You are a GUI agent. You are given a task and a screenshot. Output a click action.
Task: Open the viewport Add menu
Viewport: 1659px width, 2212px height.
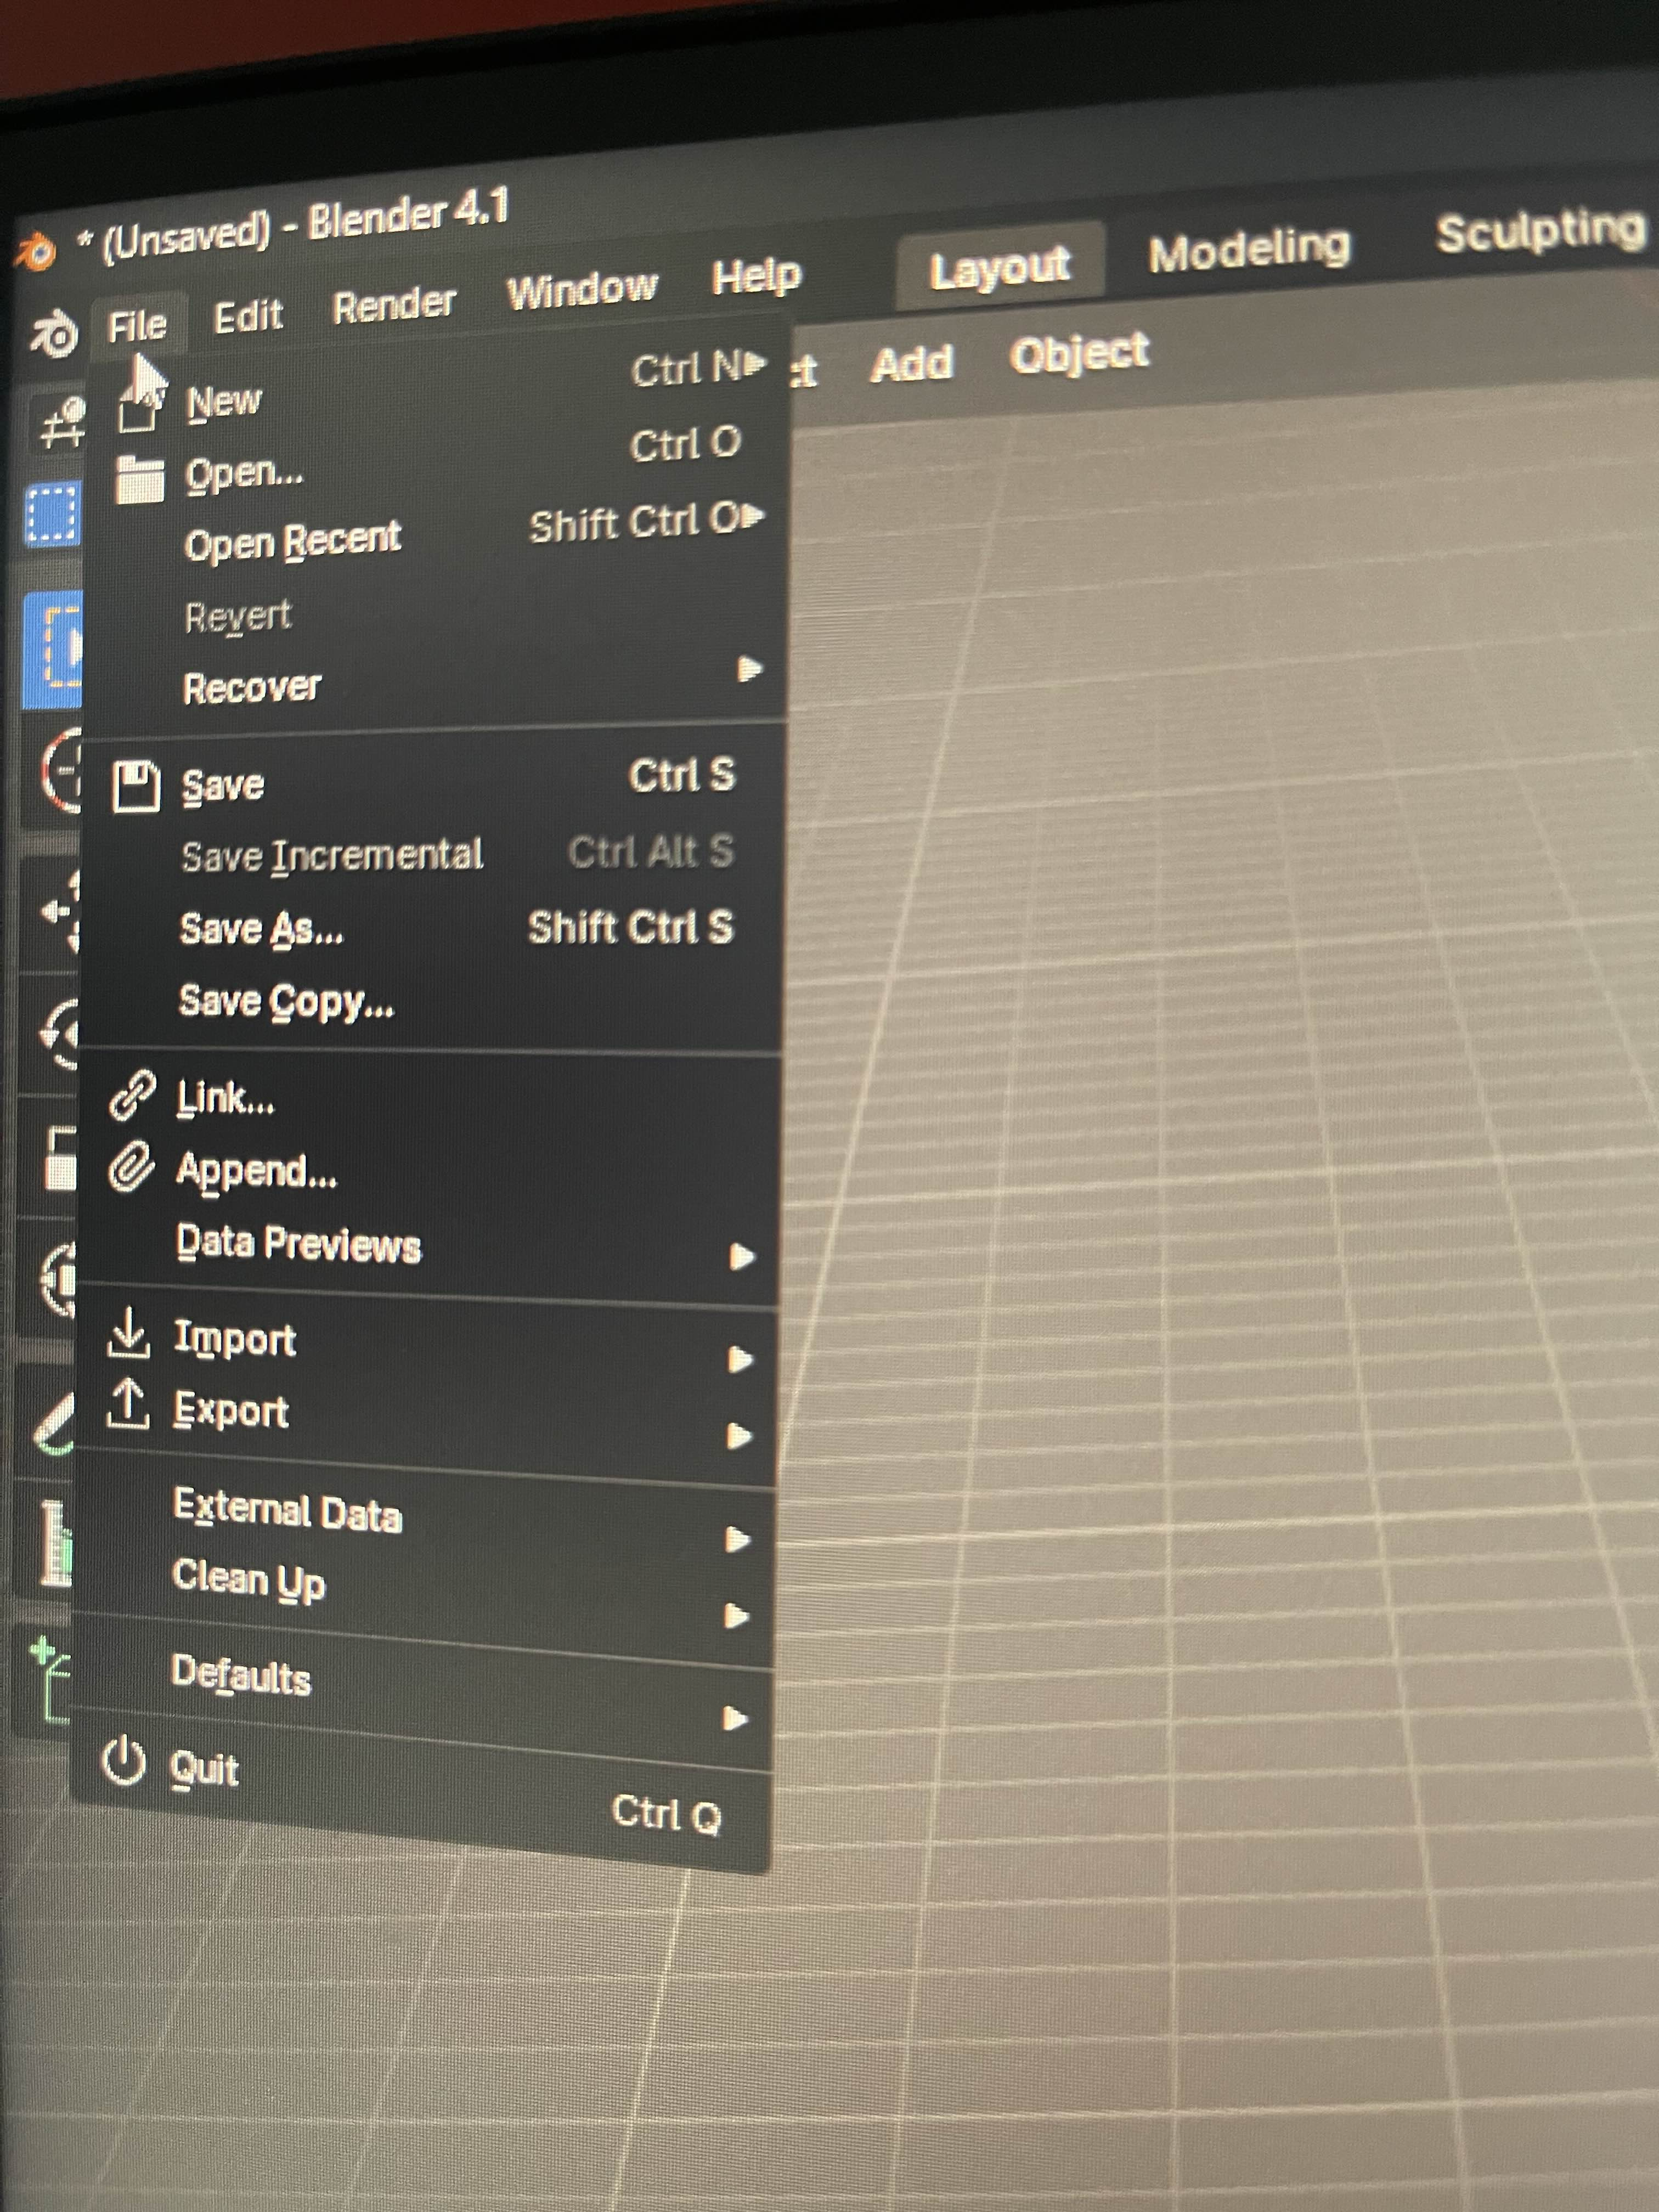click(x=911, y=363)
